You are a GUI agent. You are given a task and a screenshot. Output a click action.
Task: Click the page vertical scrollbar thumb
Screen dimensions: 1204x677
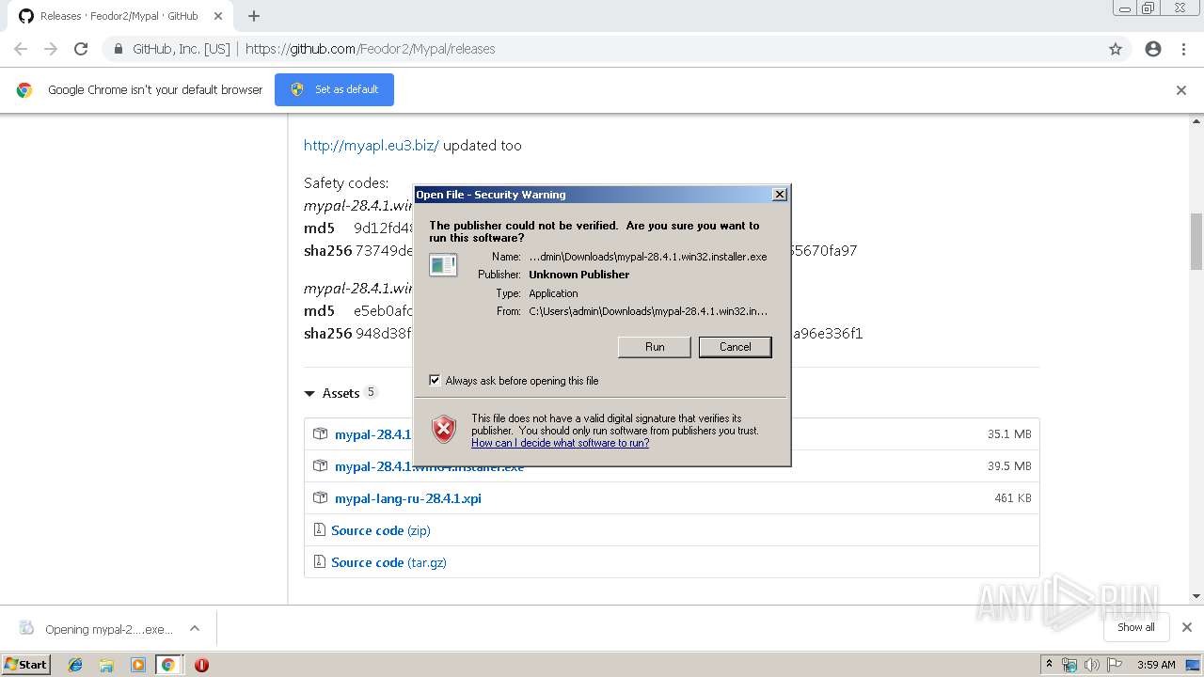click(x=1196, y=241)
